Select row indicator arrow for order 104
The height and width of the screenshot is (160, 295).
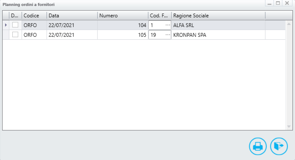[x=6, y=25]
